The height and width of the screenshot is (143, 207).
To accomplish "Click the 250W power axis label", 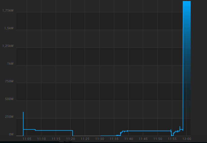I will [x=9, y=117].
